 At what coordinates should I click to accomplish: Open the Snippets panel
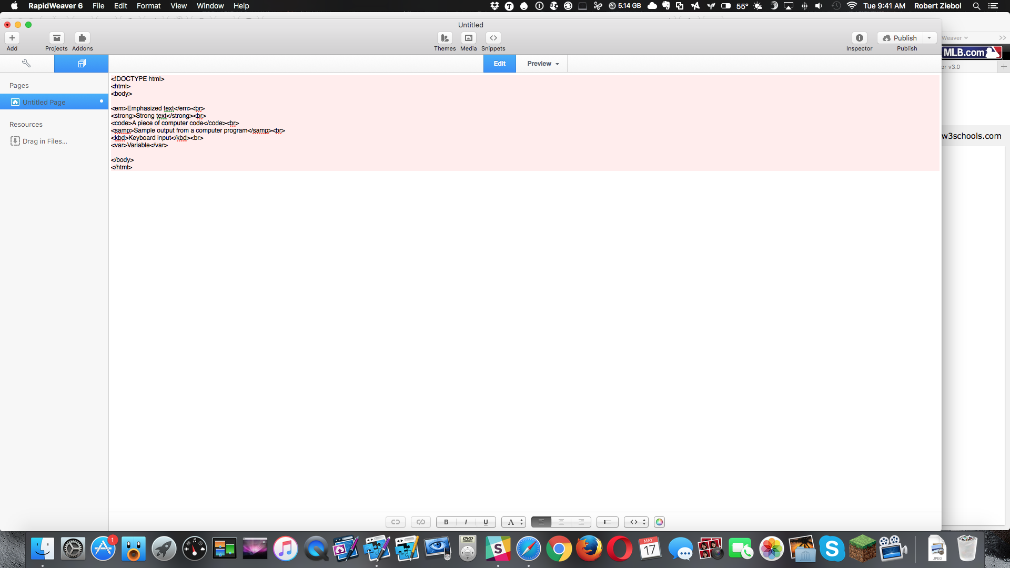[x=493, y=38]
